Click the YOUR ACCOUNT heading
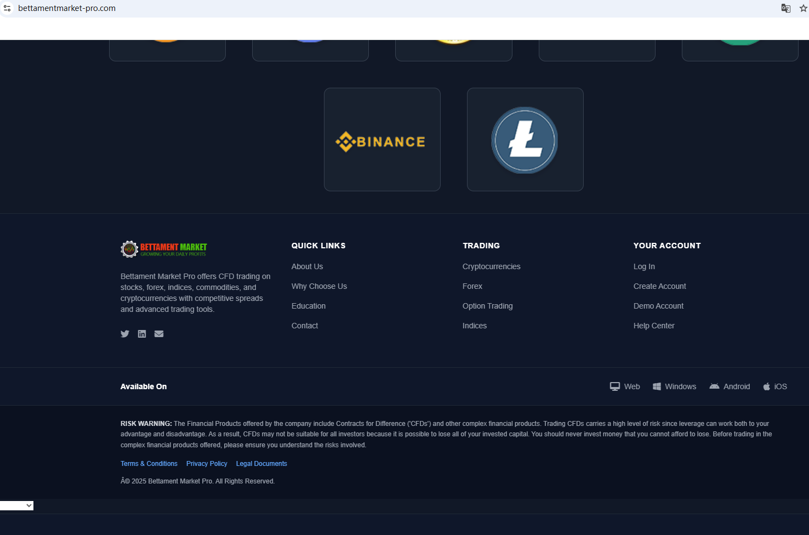 (667, 246)
